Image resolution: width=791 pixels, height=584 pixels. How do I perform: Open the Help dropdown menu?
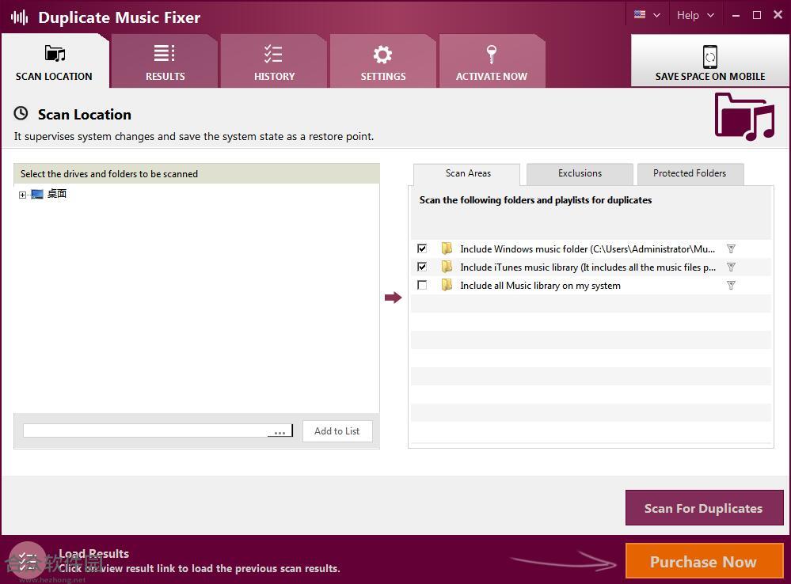695,15
